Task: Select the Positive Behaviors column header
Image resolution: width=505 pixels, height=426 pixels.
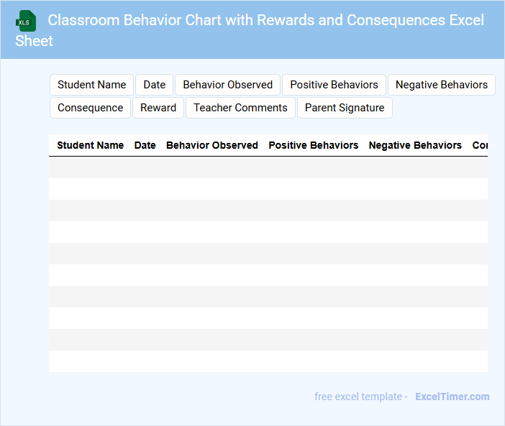Action: pos(313,145)
